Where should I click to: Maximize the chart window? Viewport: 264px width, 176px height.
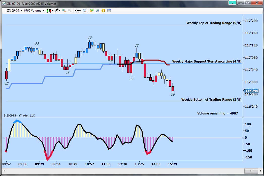(248, 3)
